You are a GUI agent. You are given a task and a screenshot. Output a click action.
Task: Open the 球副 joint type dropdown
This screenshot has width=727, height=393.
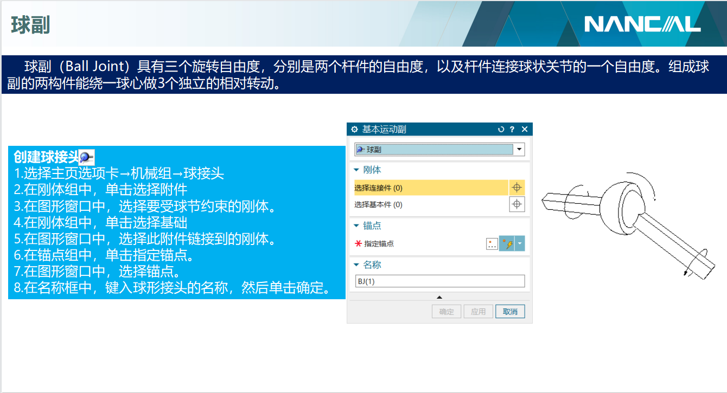519,149
